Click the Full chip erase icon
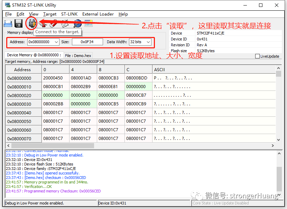Viewport: 287px width, 209px height. click(x=54, y=23)
